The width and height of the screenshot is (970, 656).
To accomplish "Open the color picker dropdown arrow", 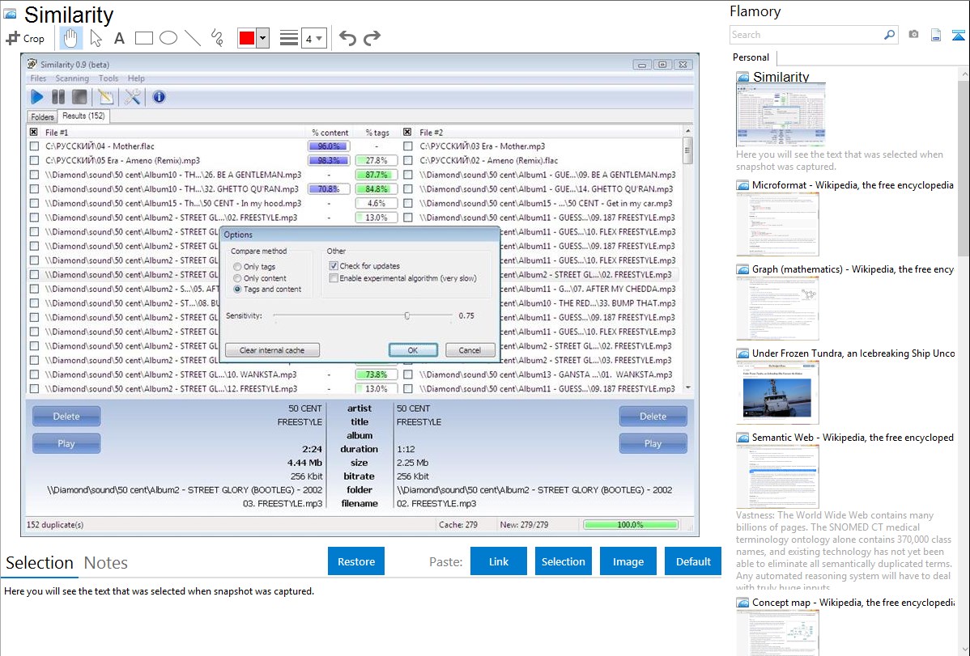I will (x=262, y=38).
